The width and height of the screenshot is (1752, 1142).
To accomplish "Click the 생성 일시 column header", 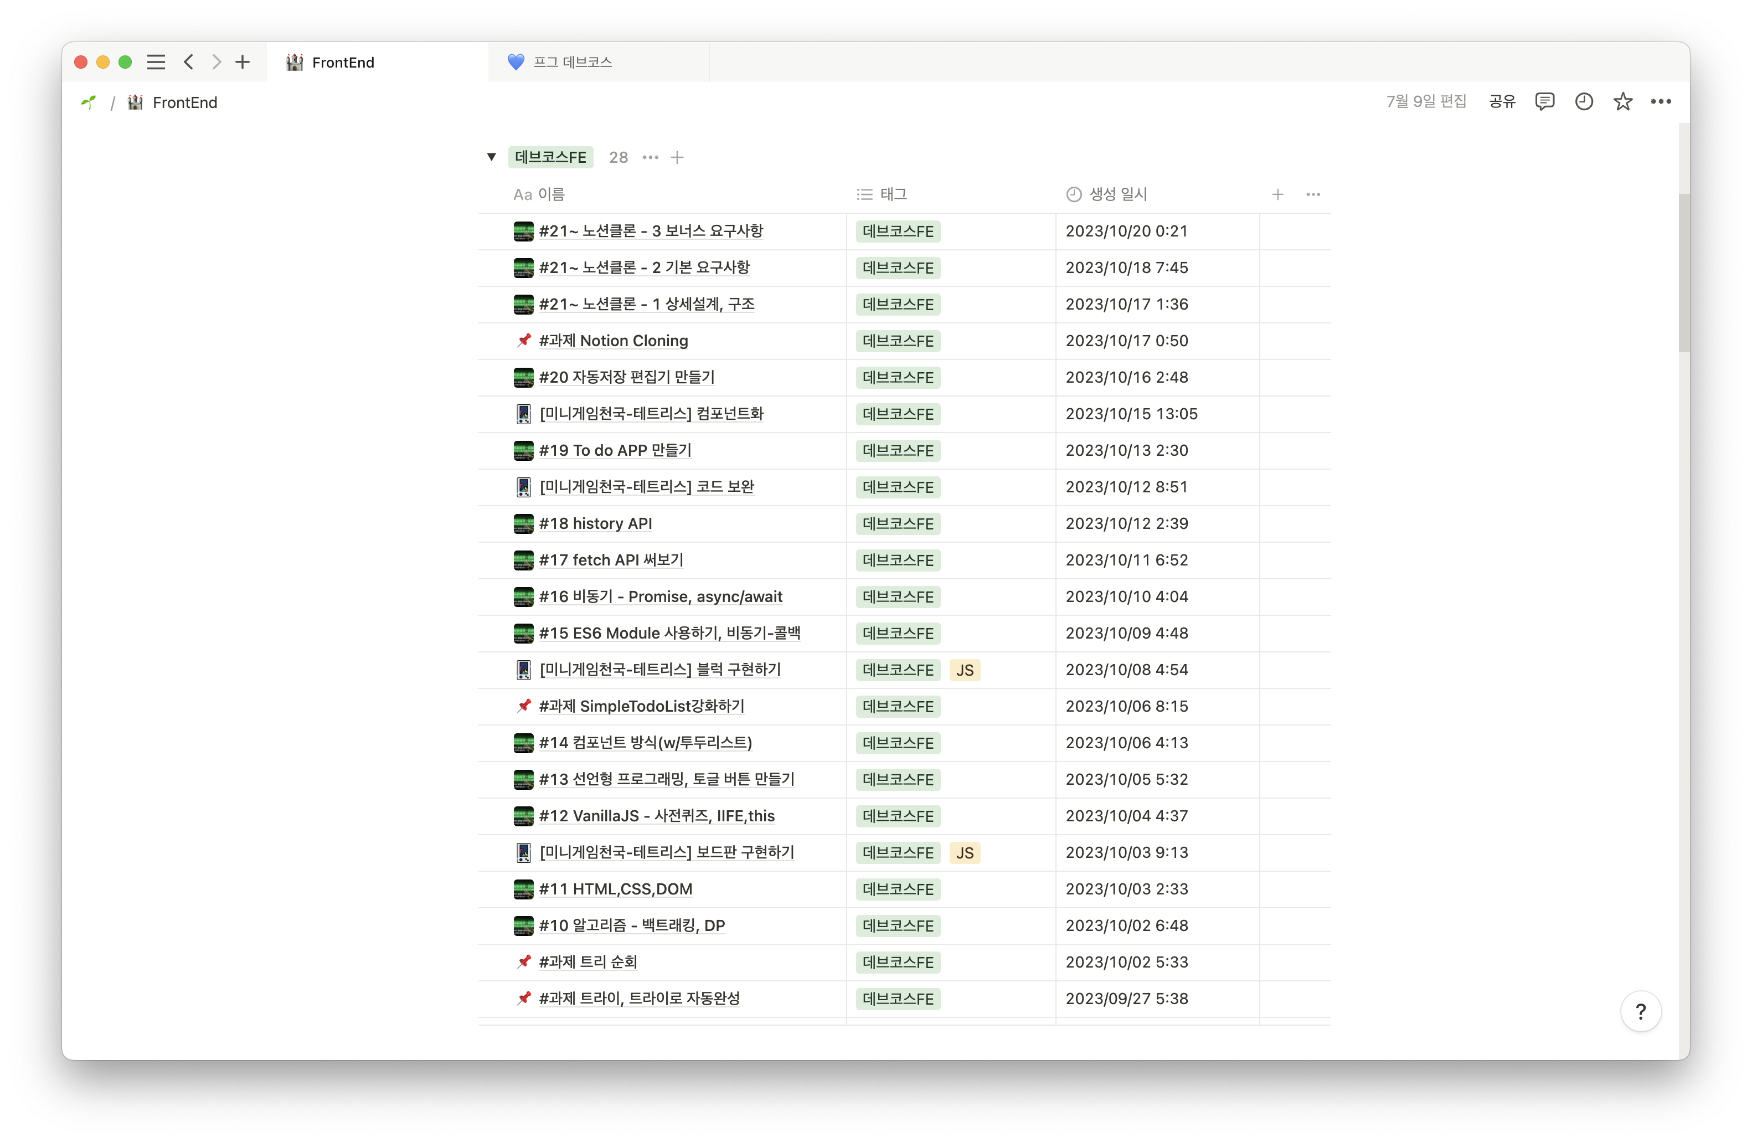I will tap(1107, 194).
